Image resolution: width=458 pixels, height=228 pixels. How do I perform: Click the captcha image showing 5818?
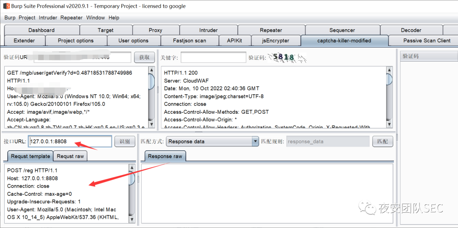click(x=288, y=57)
